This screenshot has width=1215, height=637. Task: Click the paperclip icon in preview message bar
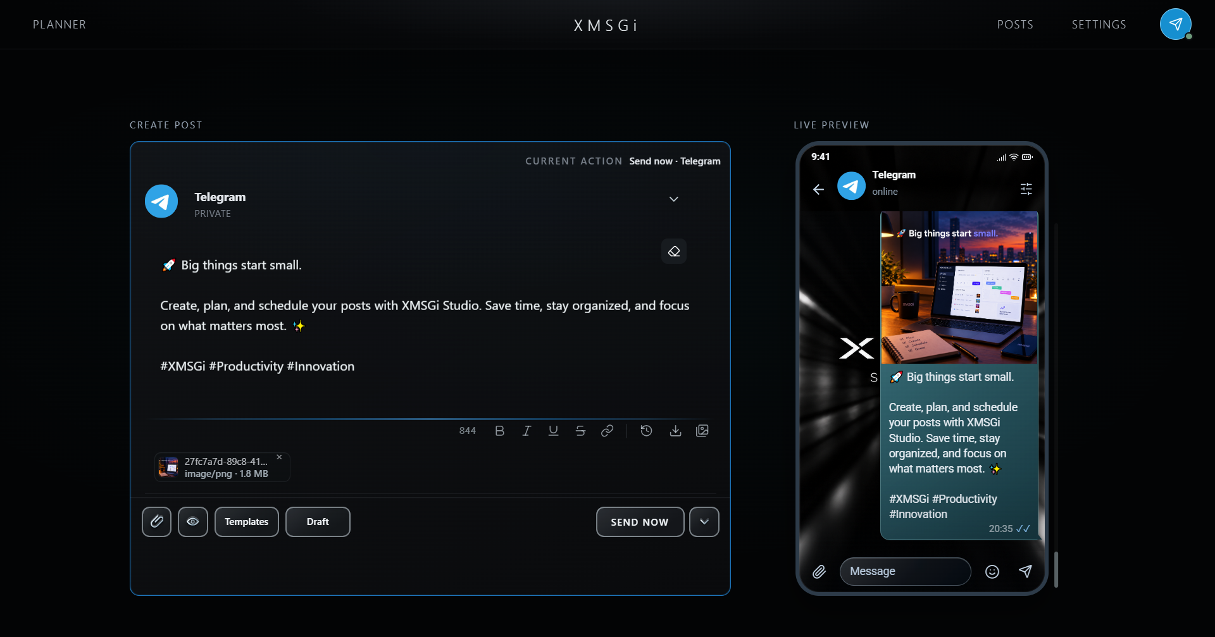point(819,572)
